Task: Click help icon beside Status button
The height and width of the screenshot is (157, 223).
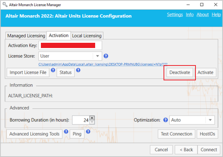Action: tap(78, 70)
